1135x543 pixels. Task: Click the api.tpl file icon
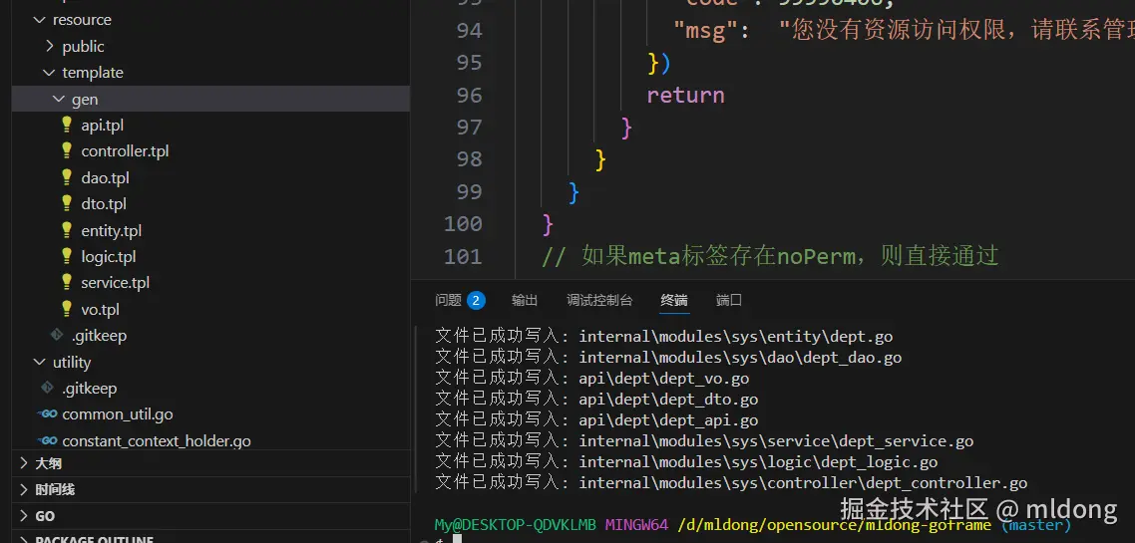[67, 125]
